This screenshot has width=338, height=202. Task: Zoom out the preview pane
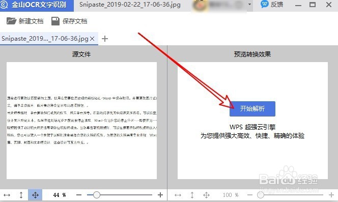click(250, 195)
